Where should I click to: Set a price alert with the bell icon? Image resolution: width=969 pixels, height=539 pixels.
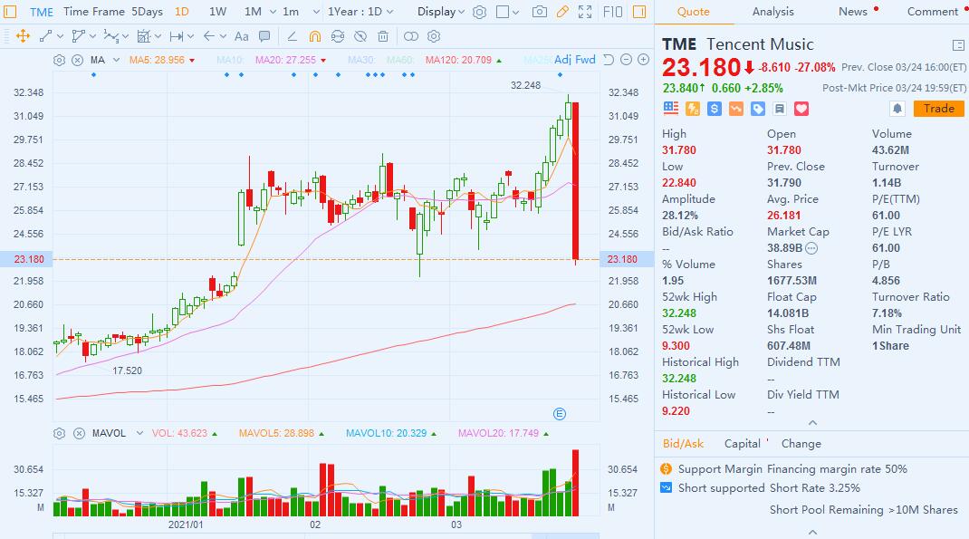897,108
